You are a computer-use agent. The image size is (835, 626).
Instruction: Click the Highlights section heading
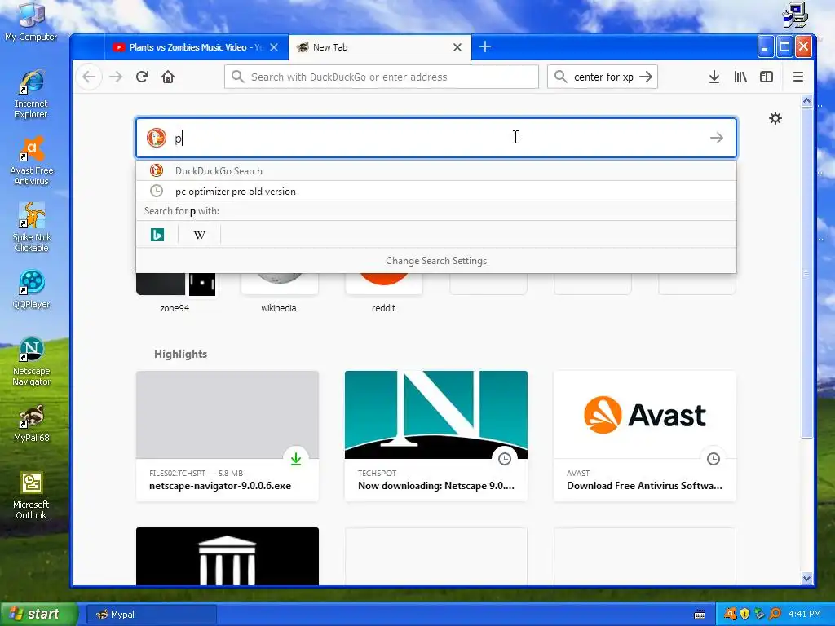coord(180,354)
